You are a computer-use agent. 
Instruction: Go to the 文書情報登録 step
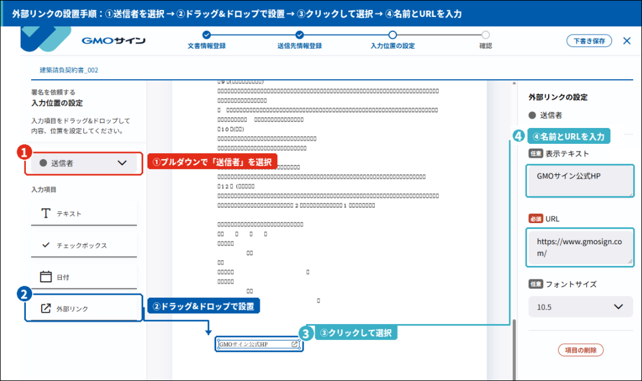206,40
